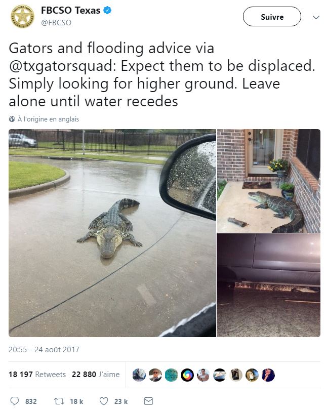The image size is (326, 412).
Task: Click the @FBCSO handle
Action: [x=56, y=23]
